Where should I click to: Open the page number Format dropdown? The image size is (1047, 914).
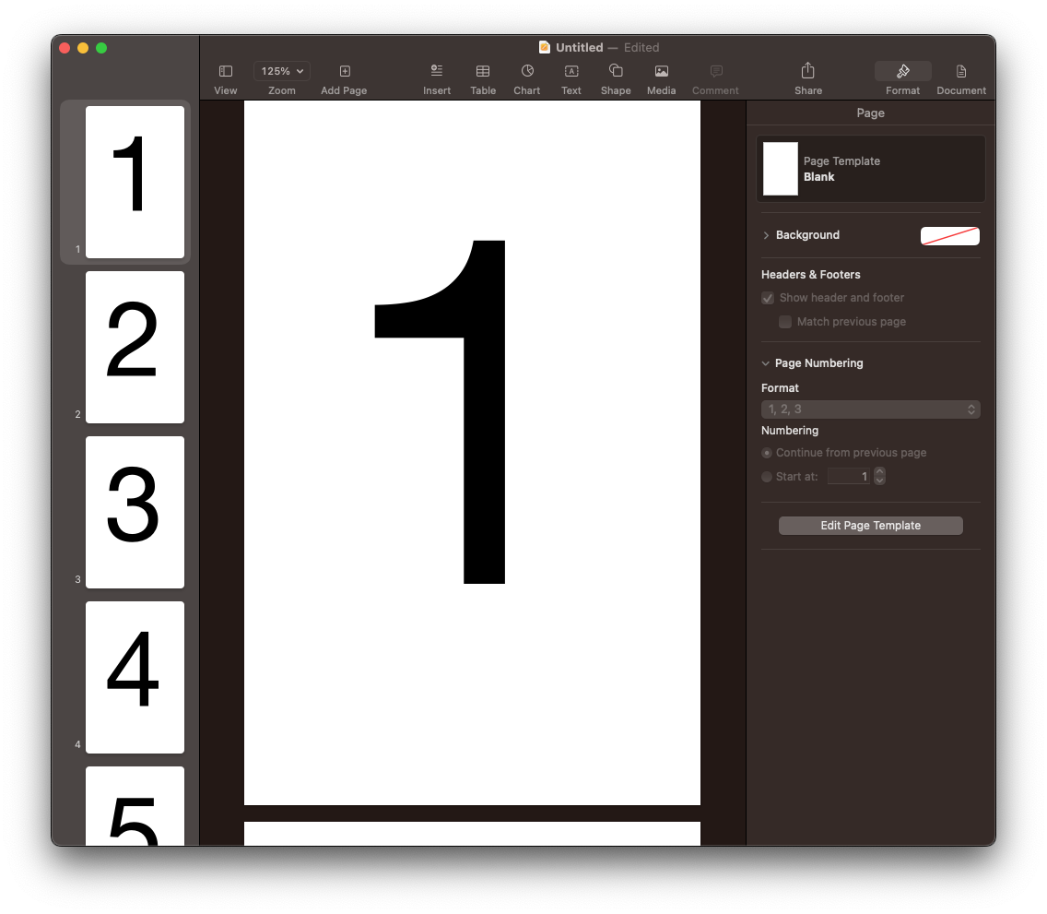870,410
